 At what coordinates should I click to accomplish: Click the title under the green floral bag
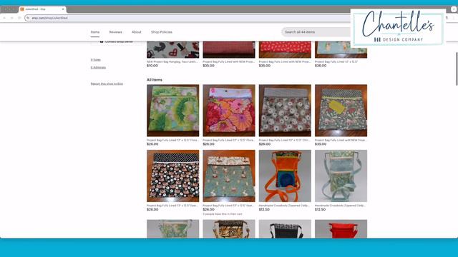(x=172, y=140)
